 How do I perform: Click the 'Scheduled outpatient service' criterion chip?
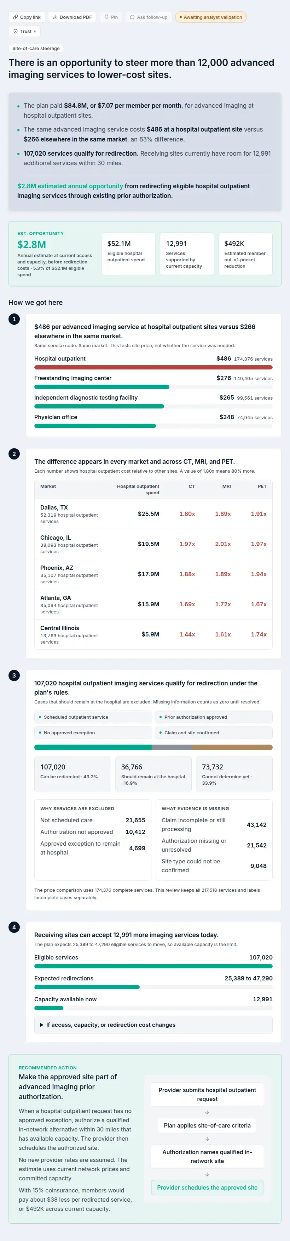[93, 717]
